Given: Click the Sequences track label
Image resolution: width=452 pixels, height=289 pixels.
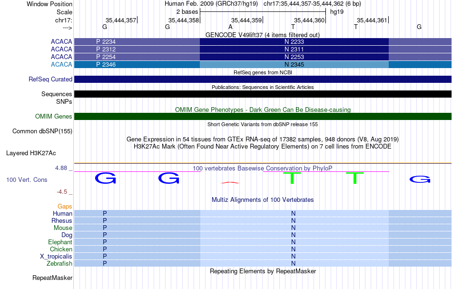Looking at the screenshot, I should pyautogui.click(x=57, y=94).
